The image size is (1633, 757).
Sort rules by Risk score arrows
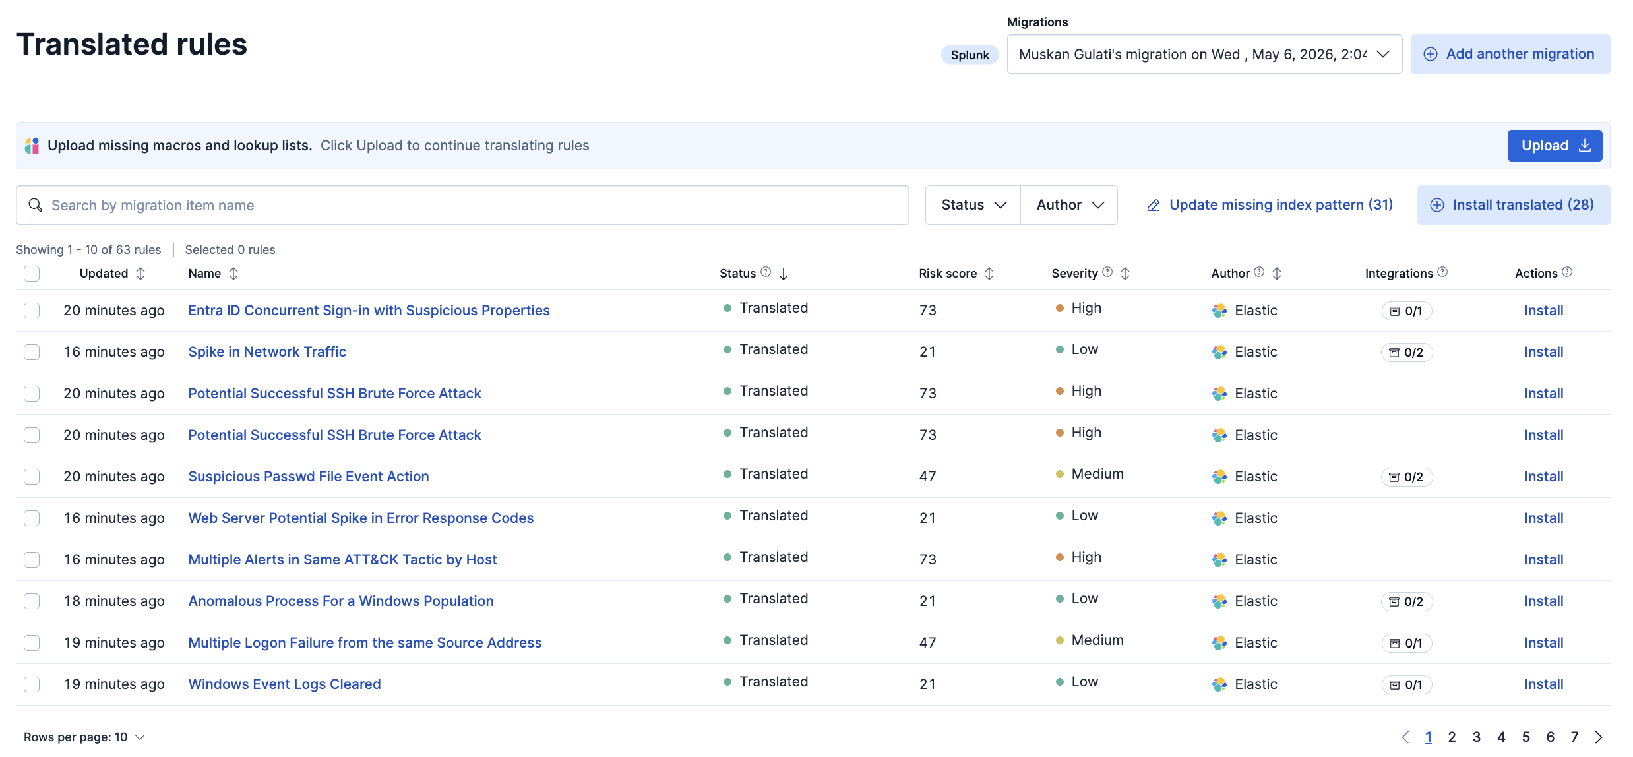989,274
